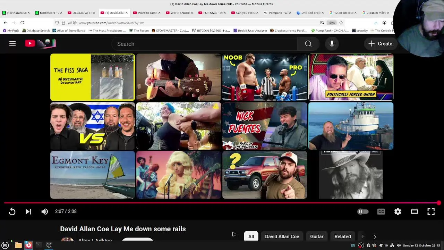The image size is (444, 250).
Task: Close the David Allan Coe tab
Action: [x=127, y=13]
